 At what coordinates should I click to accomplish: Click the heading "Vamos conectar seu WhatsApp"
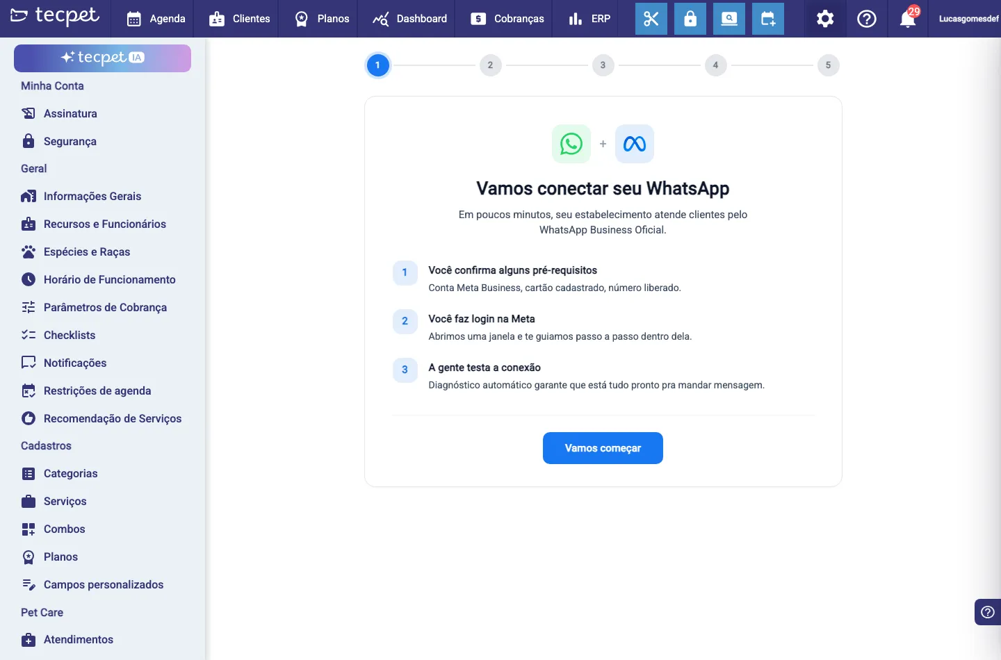pos(603,189)
